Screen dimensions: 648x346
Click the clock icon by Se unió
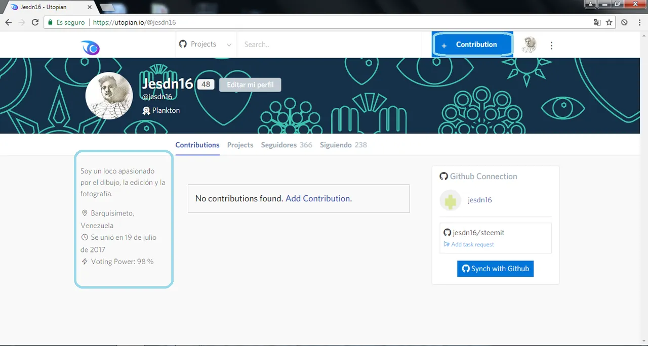[x=85, y=237]
